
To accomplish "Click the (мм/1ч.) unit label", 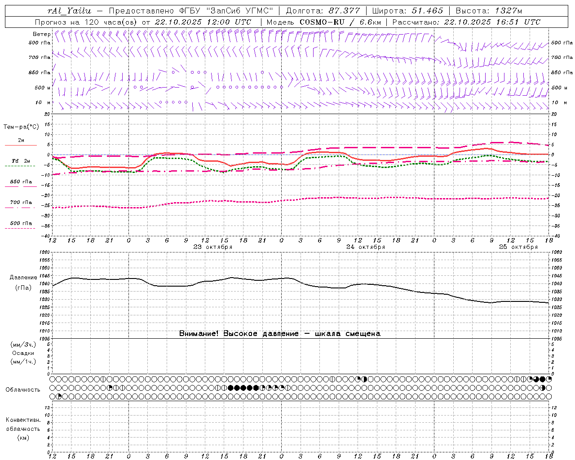I will 23,362.
